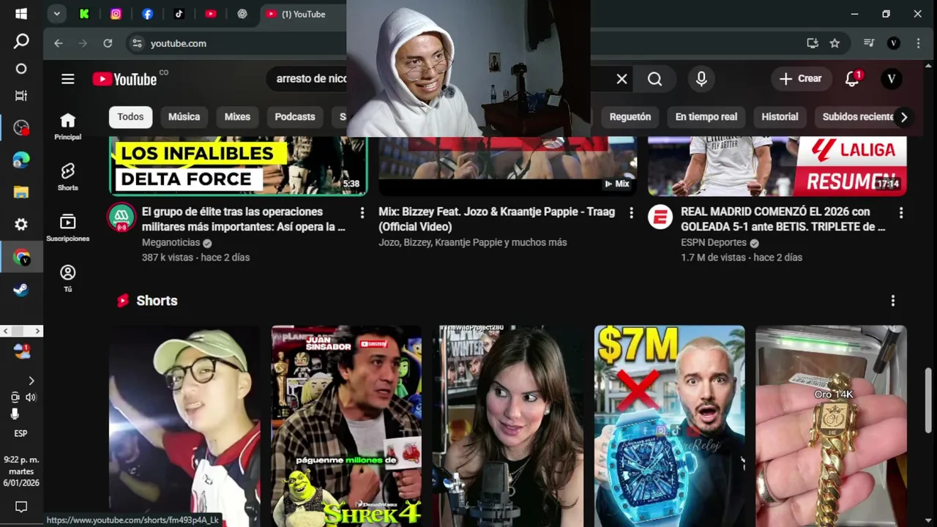Open File Explorer from taskbar

pyautogui.click(x=21, y=193)
